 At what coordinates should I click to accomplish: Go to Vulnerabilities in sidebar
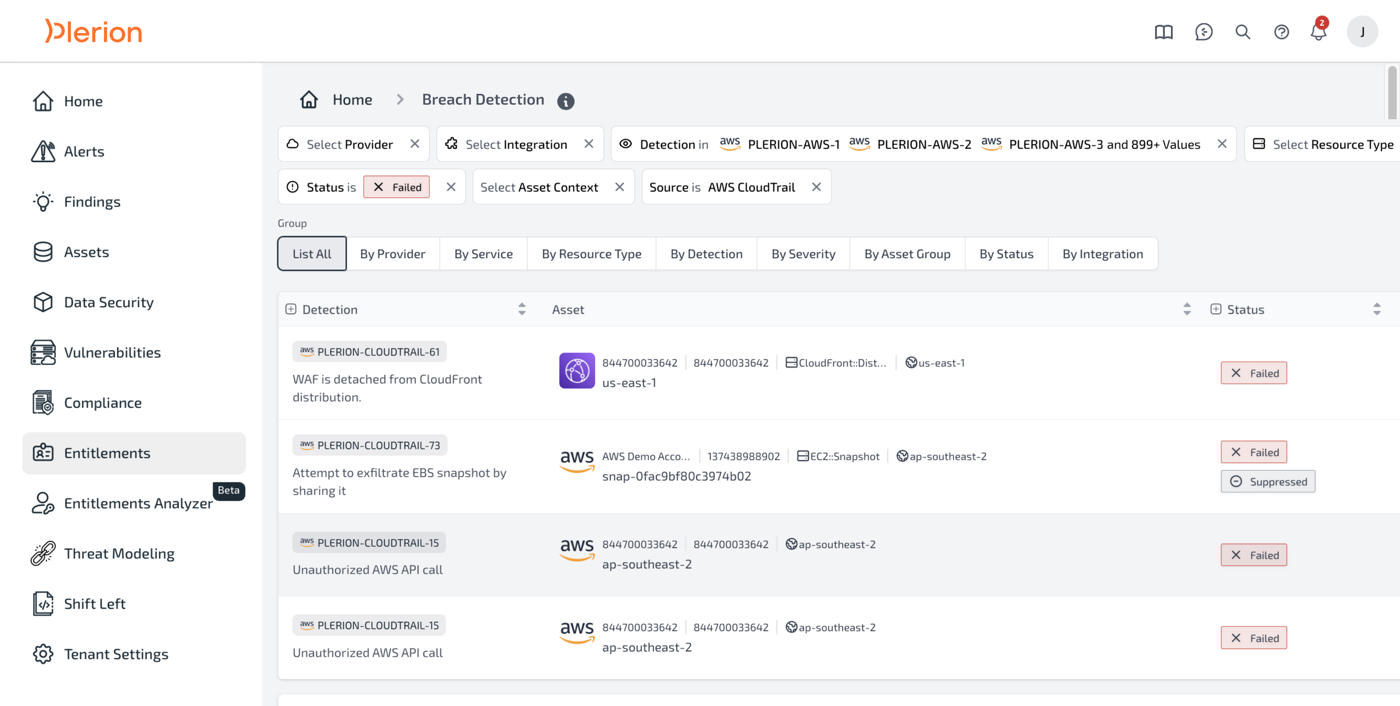(x=112, y=352)
